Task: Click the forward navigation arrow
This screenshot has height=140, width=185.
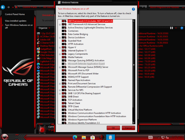Action: [8, 7]
